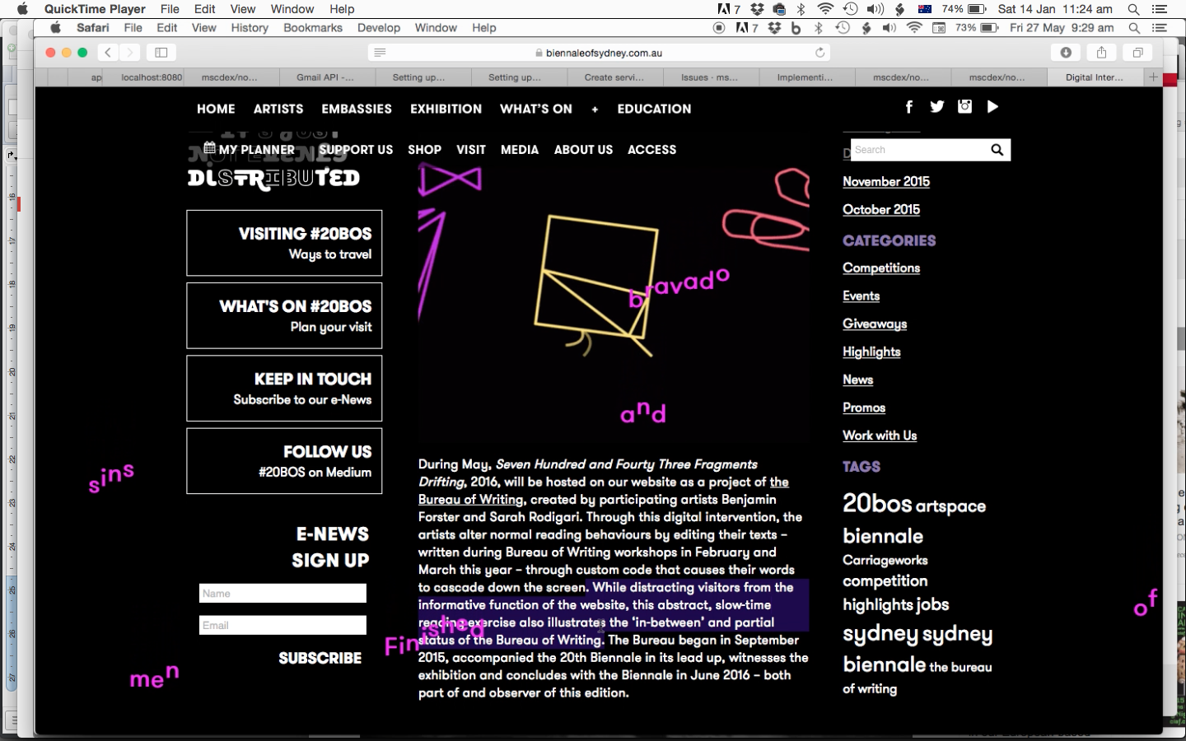Open the October 2015 archive link
This screenshot has height=741, width=1186.
click(x=881, y=210)
